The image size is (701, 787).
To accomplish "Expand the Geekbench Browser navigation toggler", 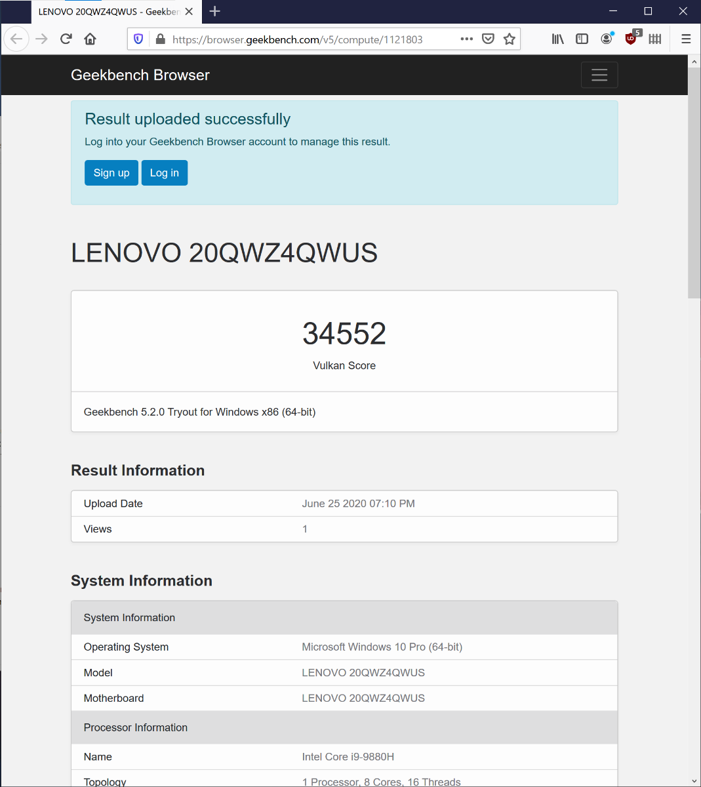I will 599,75.
